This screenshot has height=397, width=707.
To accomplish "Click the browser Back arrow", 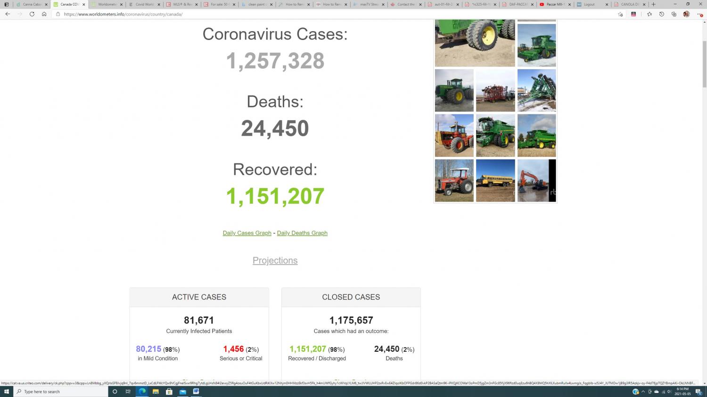I will point(8,14).
